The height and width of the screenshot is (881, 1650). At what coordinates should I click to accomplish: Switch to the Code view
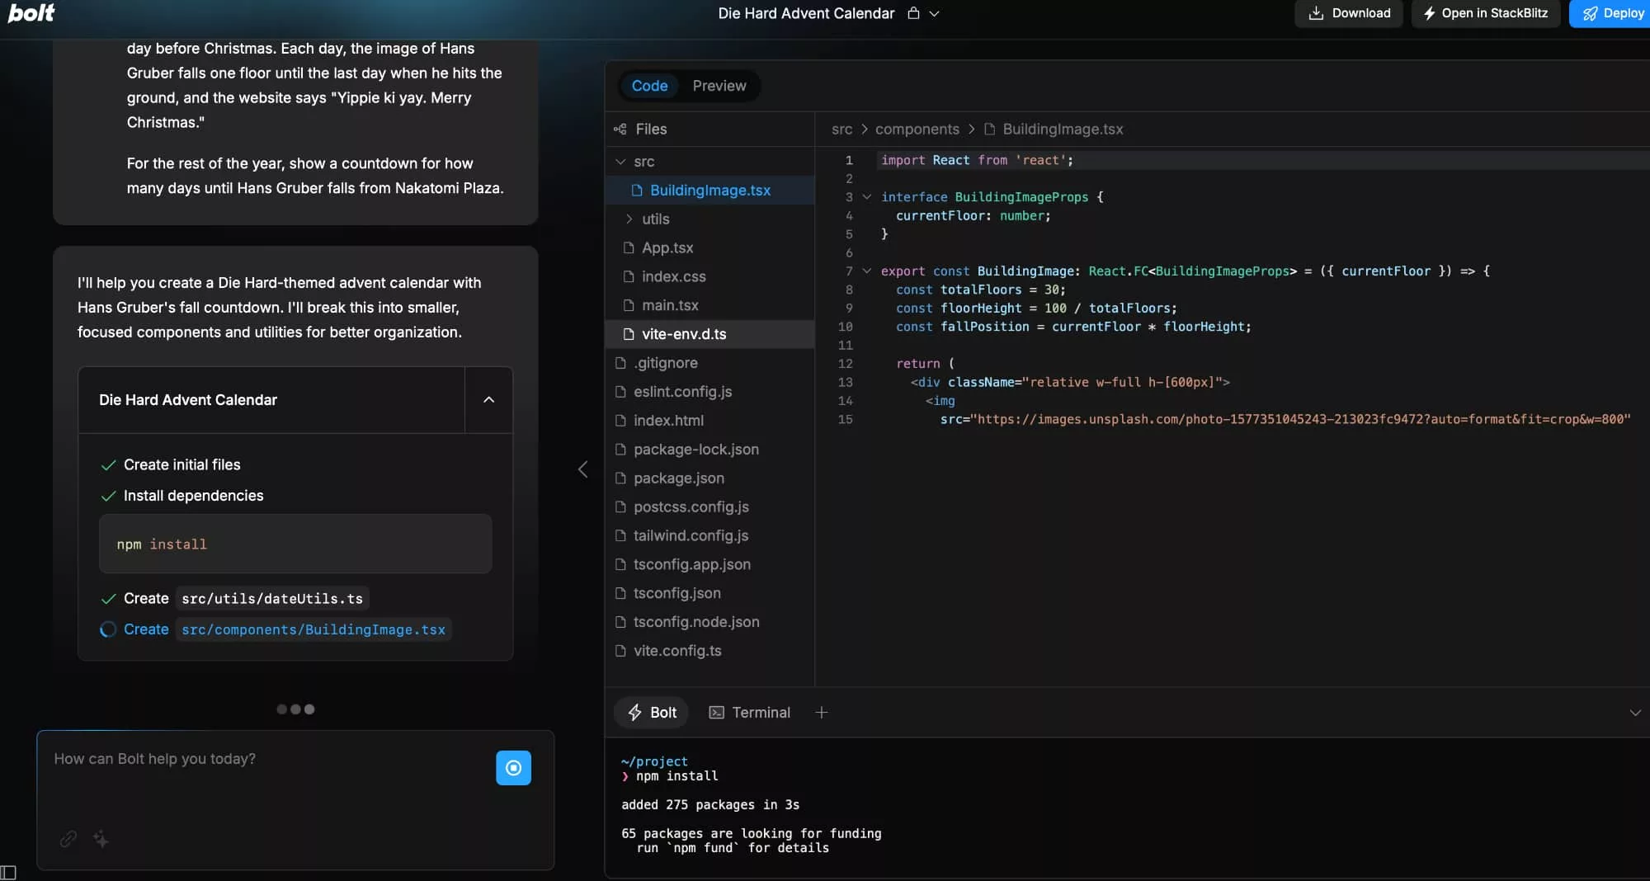click(x=649, y=86)
